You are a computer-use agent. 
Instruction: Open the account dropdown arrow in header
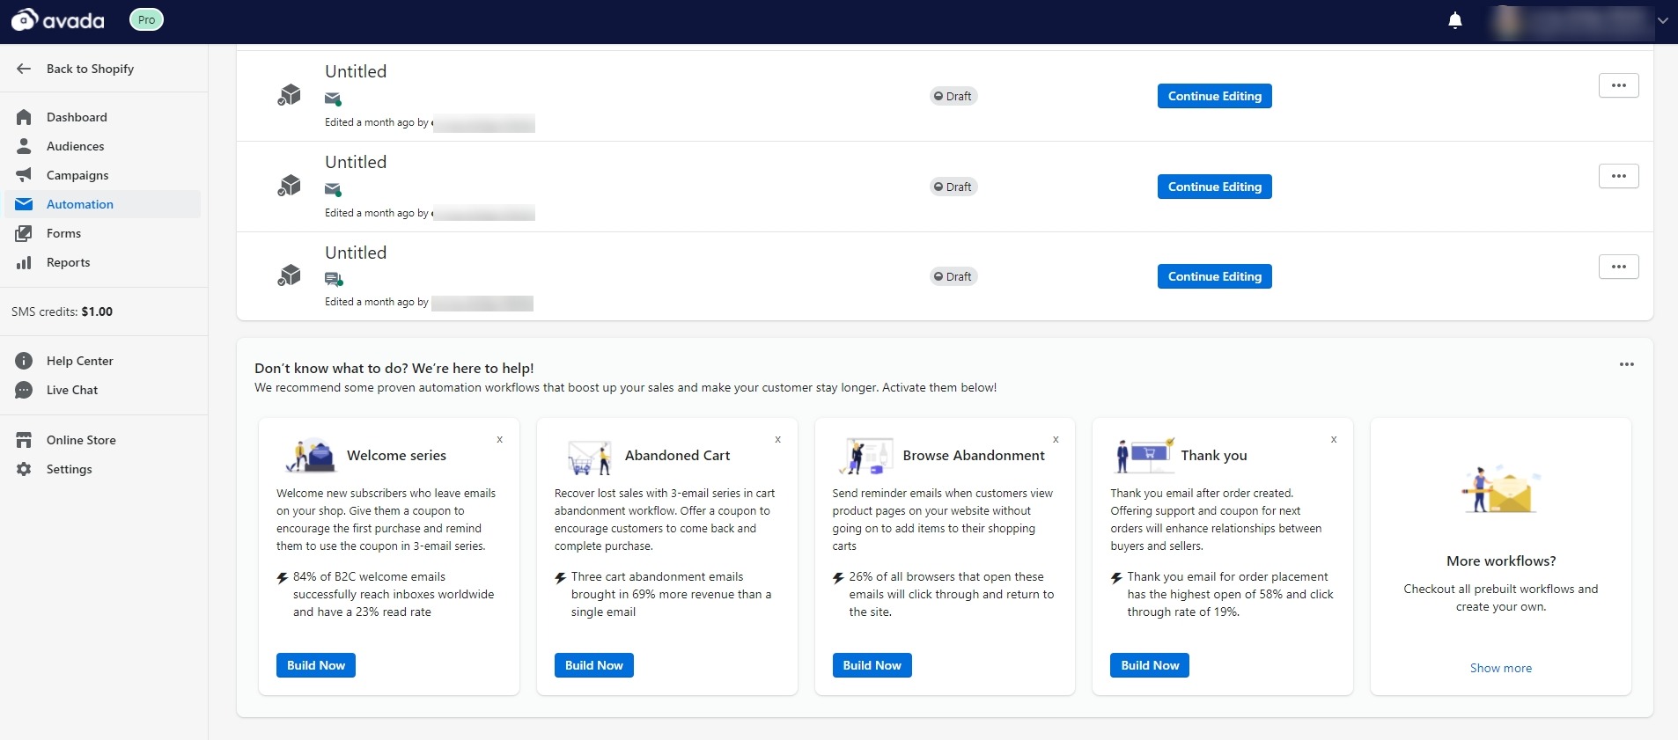coord(1662,21)
